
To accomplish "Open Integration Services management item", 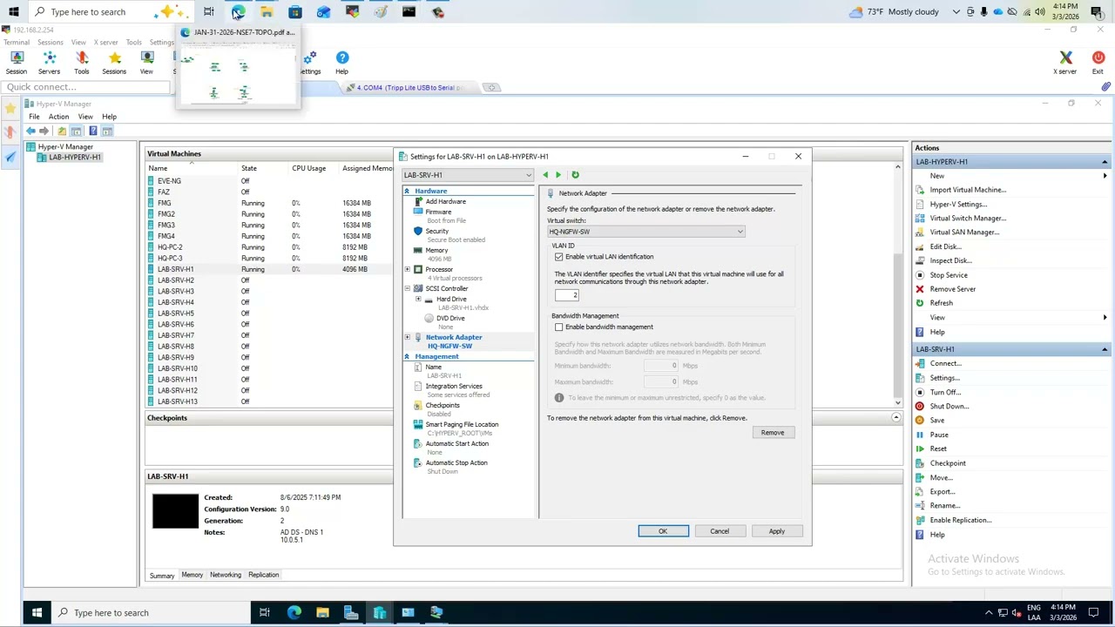I will (453, 386).
